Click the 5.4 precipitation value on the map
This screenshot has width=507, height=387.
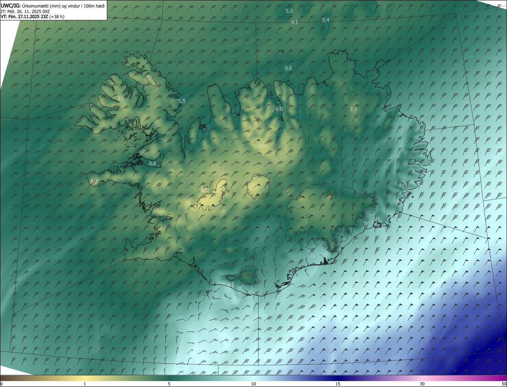(x=326, y=20)
